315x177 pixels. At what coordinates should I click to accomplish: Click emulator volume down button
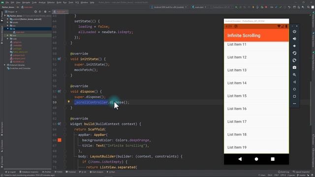click(x=294, y=46)
